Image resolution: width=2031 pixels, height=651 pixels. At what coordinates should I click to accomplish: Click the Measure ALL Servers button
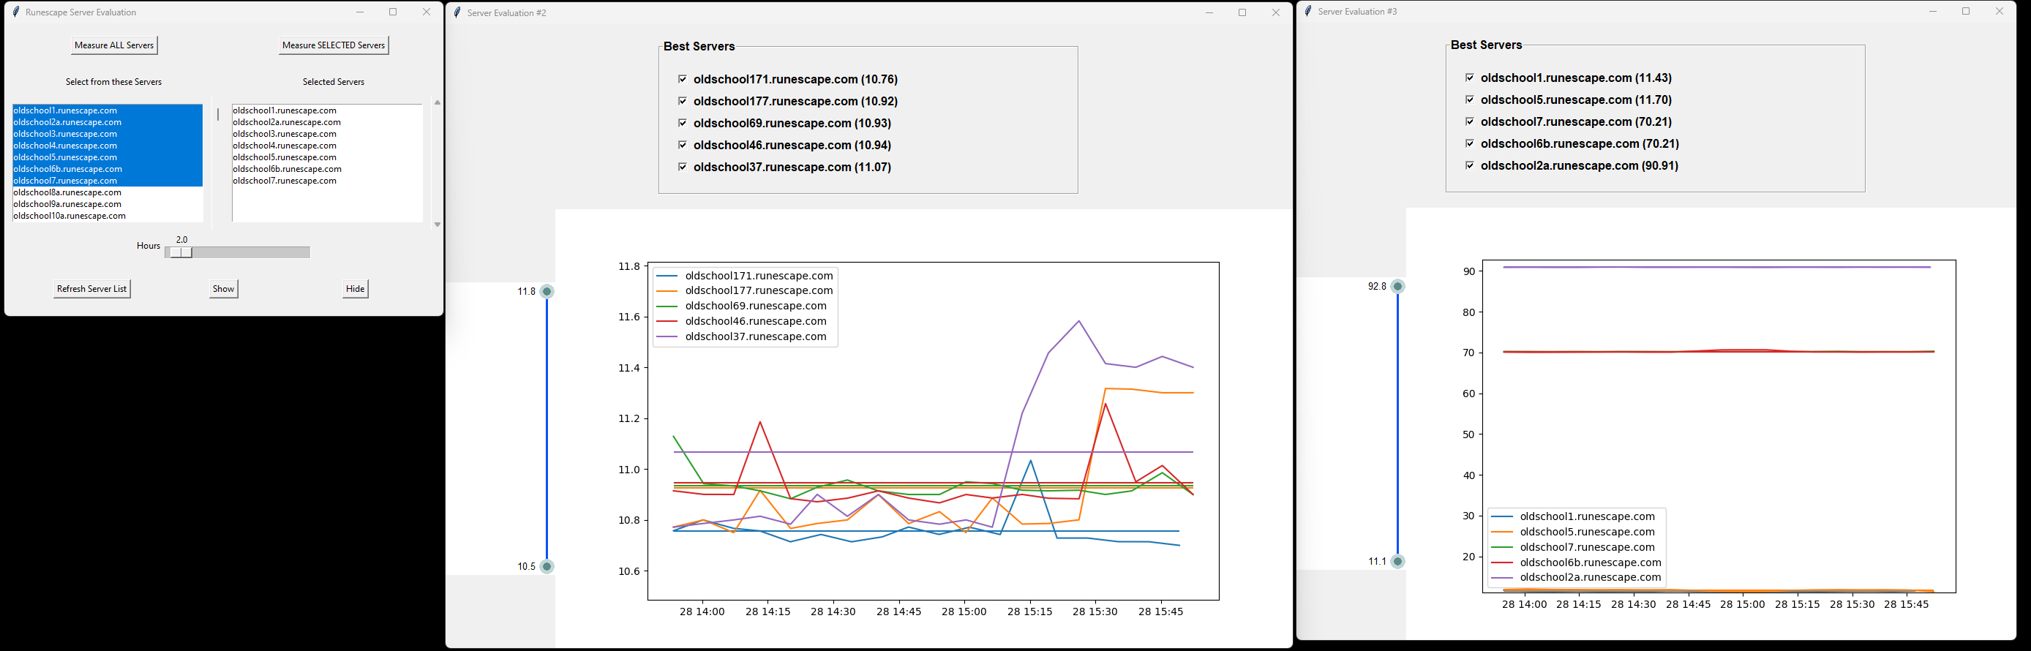pyautogui.click(x=114, y=45)
